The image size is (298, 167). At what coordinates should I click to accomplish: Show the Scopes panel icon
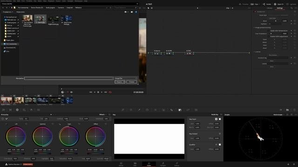click(x=287, y=110)
